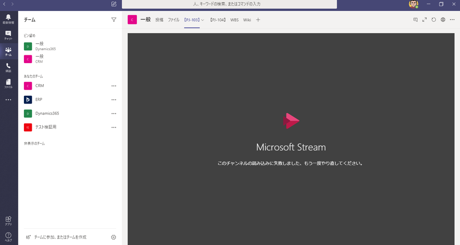Open more options ellipsis in channel header
This screenshot has height=245, width=460.
(452, 20)
